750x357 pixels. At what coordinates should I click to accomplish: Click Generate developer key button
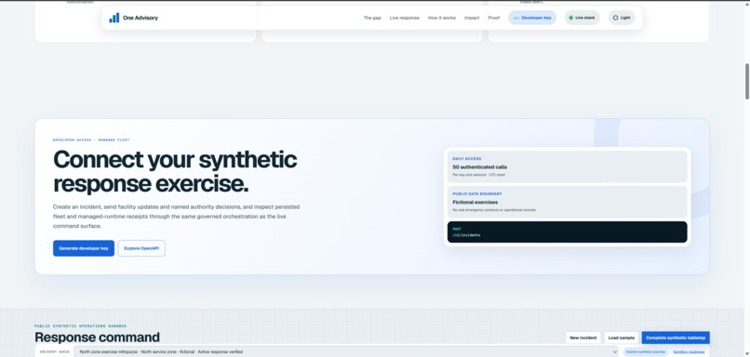tap(84, 248)
